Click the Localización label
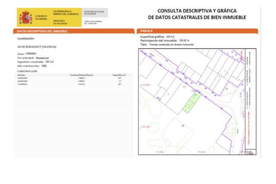Viewport: 276px width, 184px height. [x=26, y=38]
